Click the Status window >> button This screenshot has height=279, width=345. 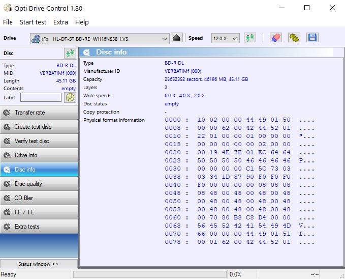39,264
